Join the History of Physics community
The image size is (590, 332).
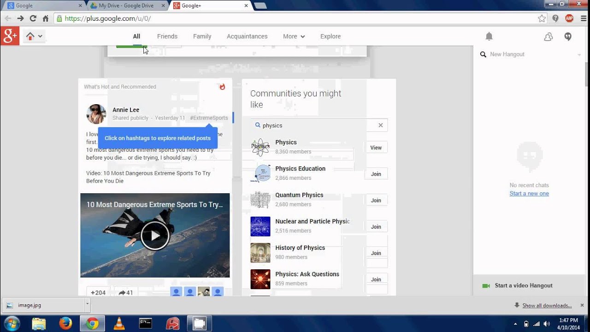click(x=376, y=253)
